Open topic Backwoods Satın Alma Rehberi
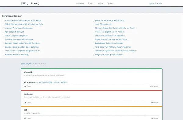Screen dimensions: 183x120 109,43
